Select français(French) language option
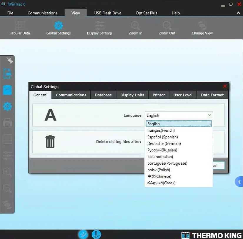This screenshot has width=243, height=239. coord(179,130)
